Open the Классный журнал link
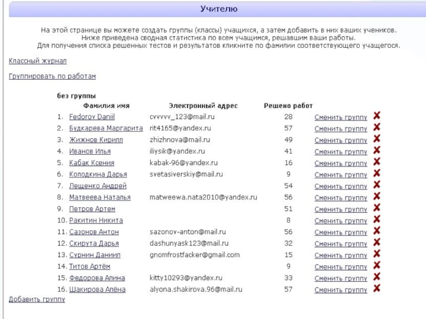 38,61
